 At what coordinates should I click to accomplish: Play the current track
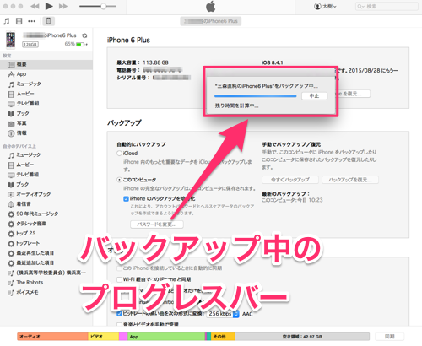(x=49, y=6)
